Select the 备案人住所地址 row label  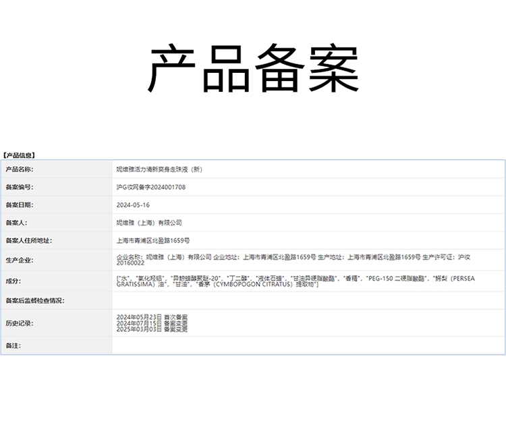28,240
